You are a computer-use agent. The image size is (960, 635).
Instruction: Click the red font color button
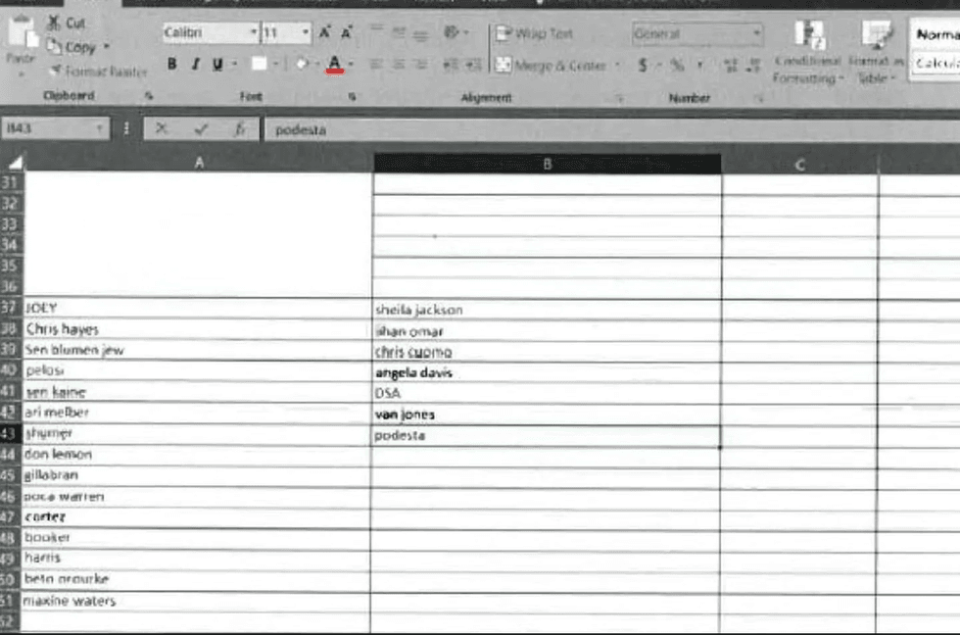[335, 65]
